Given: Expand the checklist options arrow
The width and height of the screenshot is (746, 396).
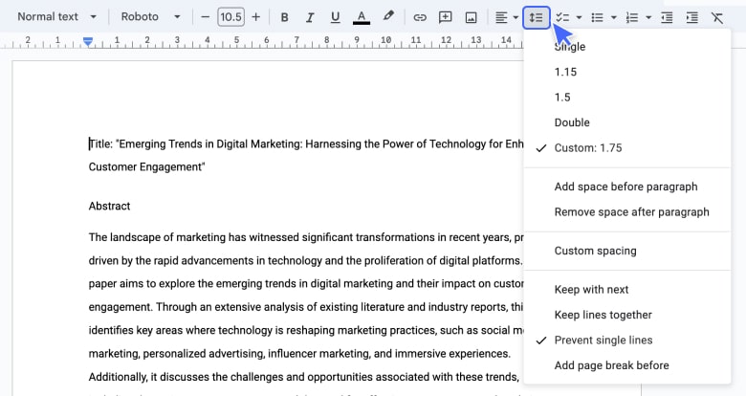Looking at the screenshot, I should tap(579, 17).
